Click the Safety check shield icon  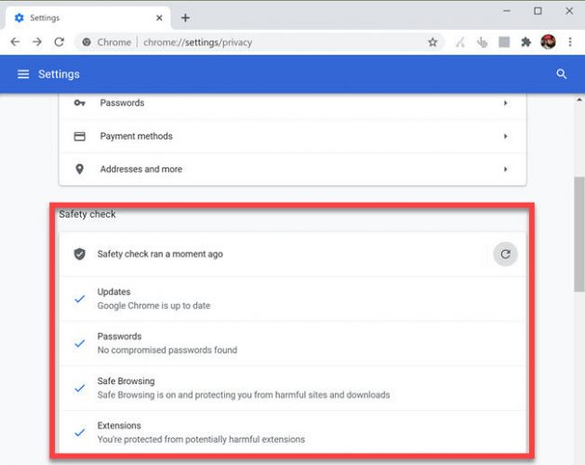[79, 254]
